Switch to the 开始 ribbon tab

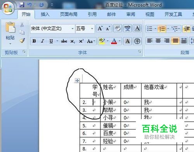pos(26,14)
